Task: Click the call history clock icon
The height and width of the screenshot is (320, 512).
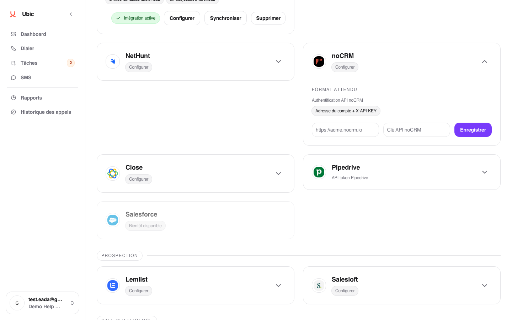Action: [14, 112]
